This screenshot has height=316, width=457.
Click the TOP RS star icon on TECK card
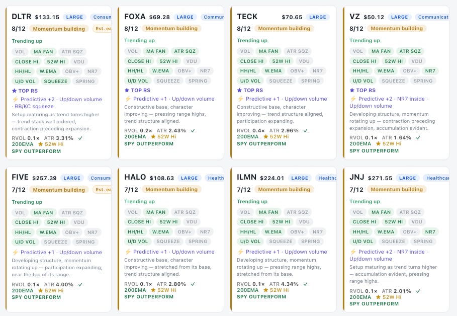239,90
